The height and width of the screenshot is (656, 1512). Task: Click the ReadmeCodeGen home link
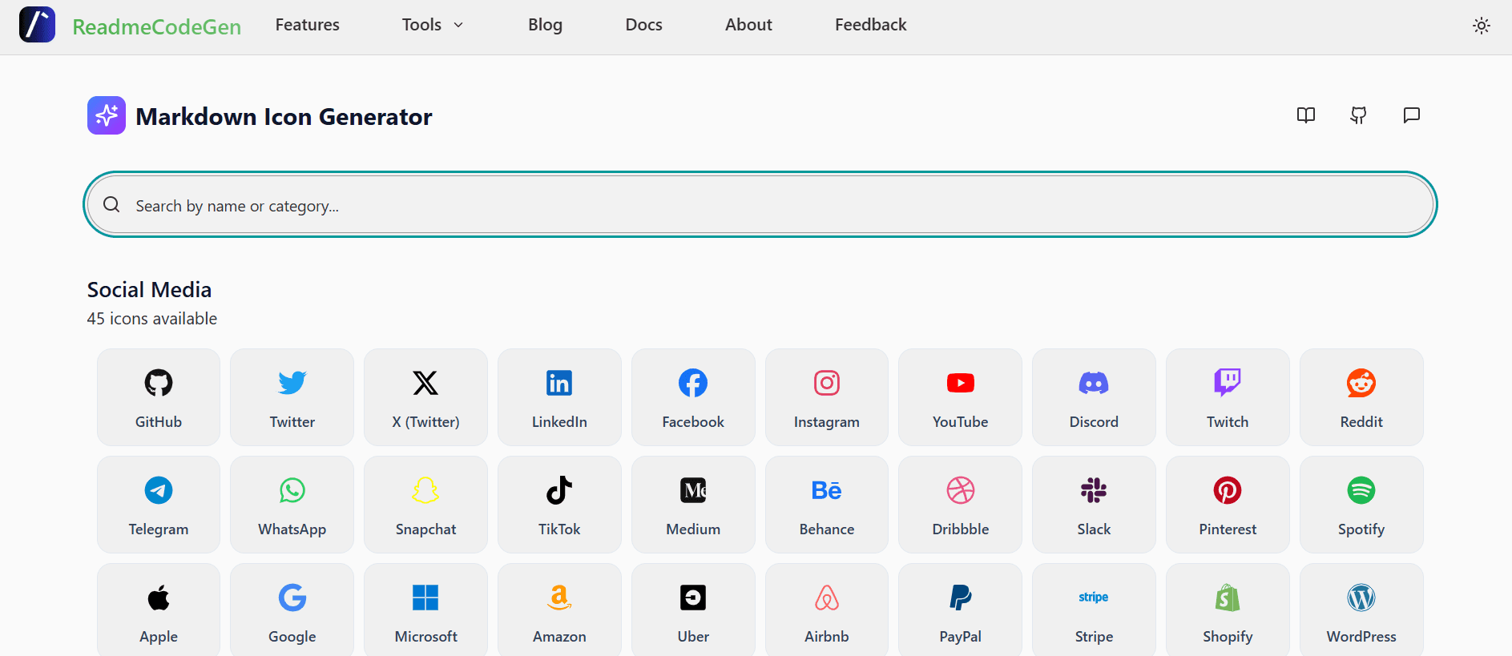156,26
